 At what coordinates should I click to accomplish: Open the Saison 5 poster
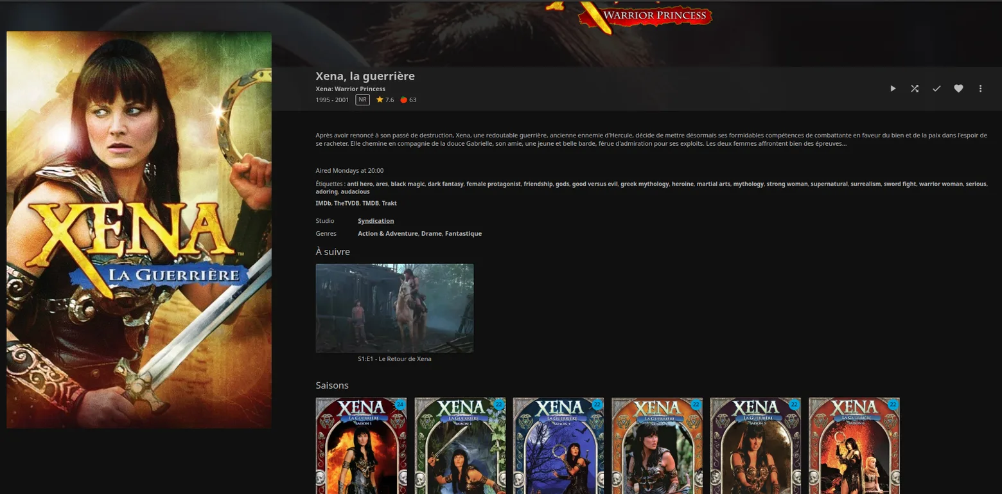click(755, 446)
